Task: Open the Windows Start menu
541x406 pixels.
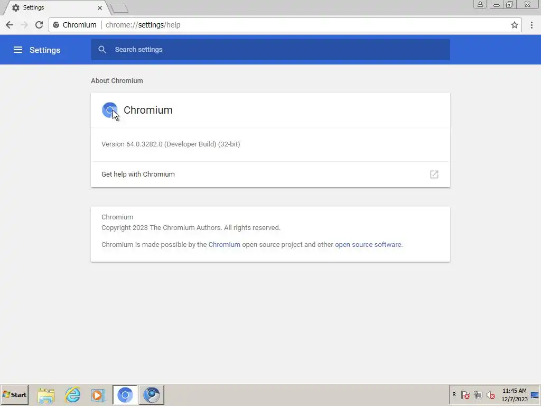Action: (x=14, y=394)
